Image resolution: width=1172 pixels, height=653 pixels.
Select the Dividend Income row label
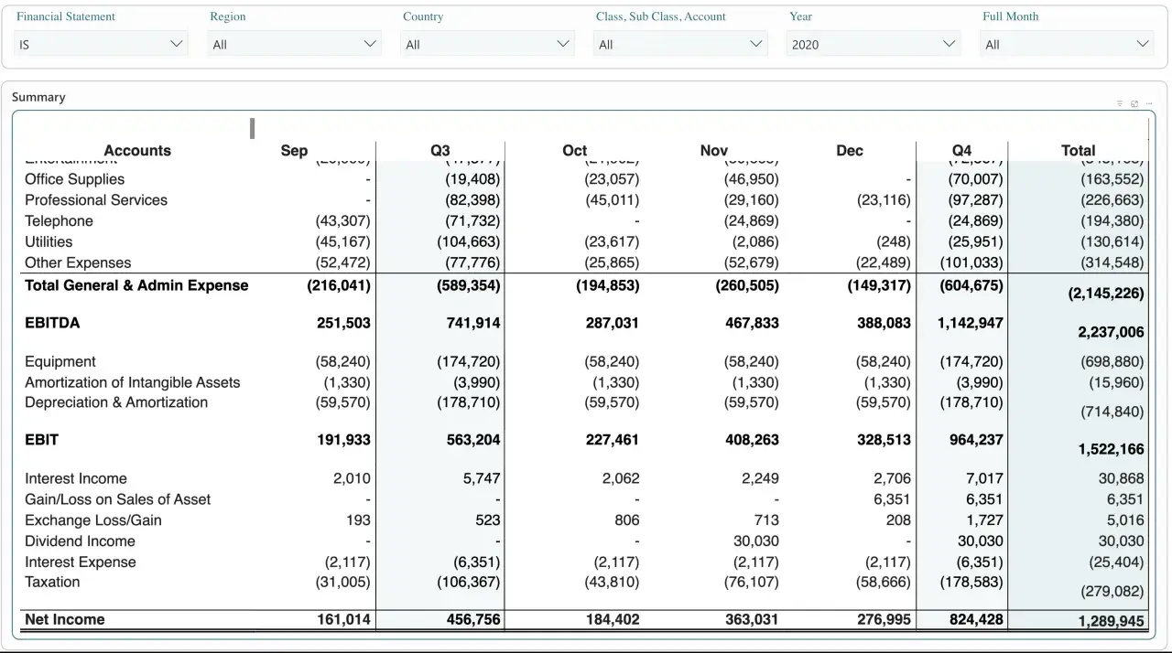coord(80,541)
